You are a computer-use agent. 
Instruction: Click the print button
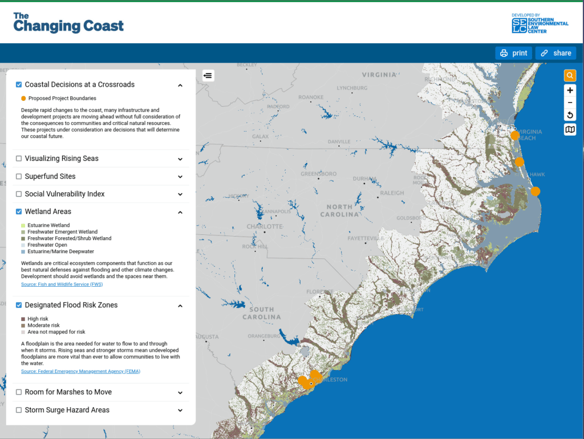pos(514,53)
